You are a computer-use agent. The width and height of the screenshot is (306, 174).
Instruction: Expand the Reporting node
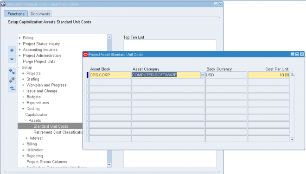pos(23,156)
